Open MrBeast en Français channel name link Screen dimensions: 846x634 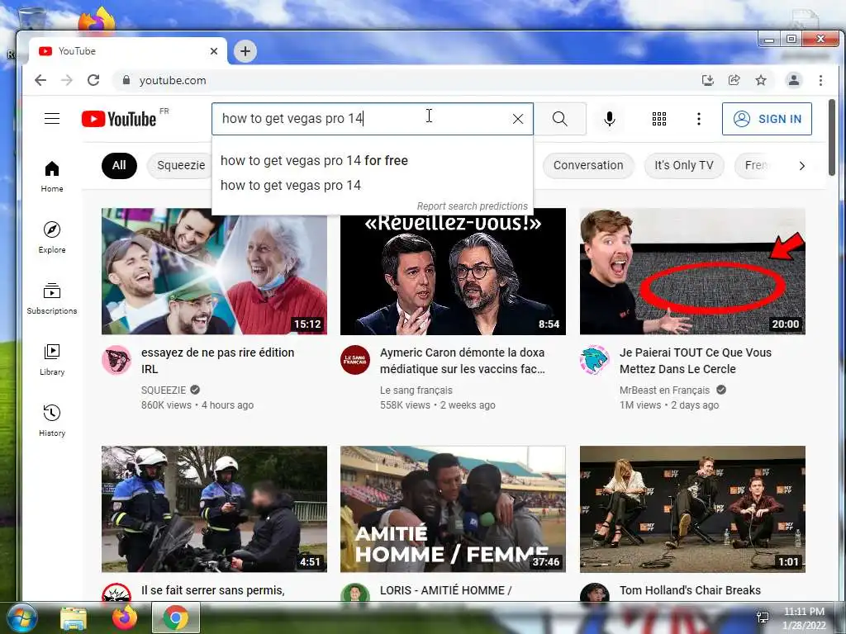pyautogui.click(x=665, y=390)
